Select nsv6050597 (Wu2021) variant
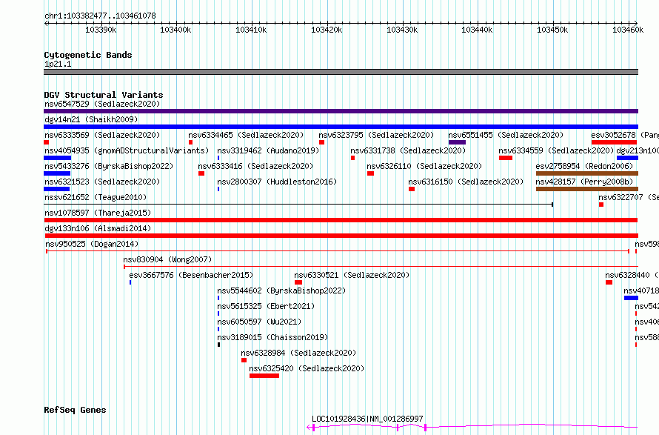 coord(259,322)
